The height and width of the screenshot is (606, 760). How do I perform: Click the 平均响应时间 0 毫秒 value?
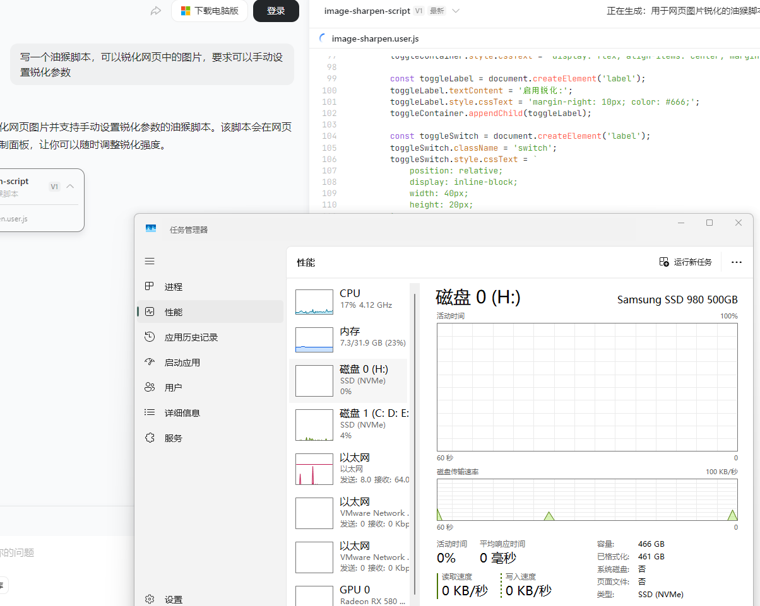(x=498, y=558)
